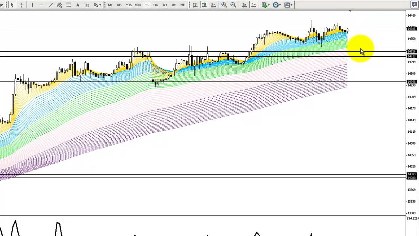Viewport: 419px width, 236px height.
Task: Toggle chart Auto Scroll
Action: tap(244, 5)
